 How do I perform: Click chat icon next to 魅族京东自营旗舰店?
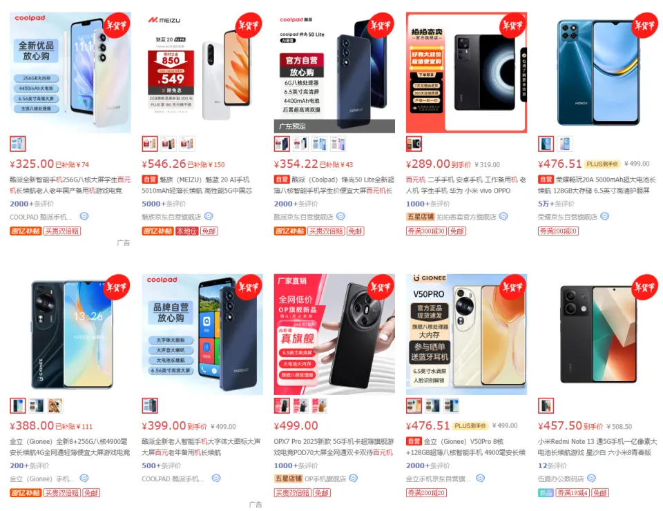point(209,216)
